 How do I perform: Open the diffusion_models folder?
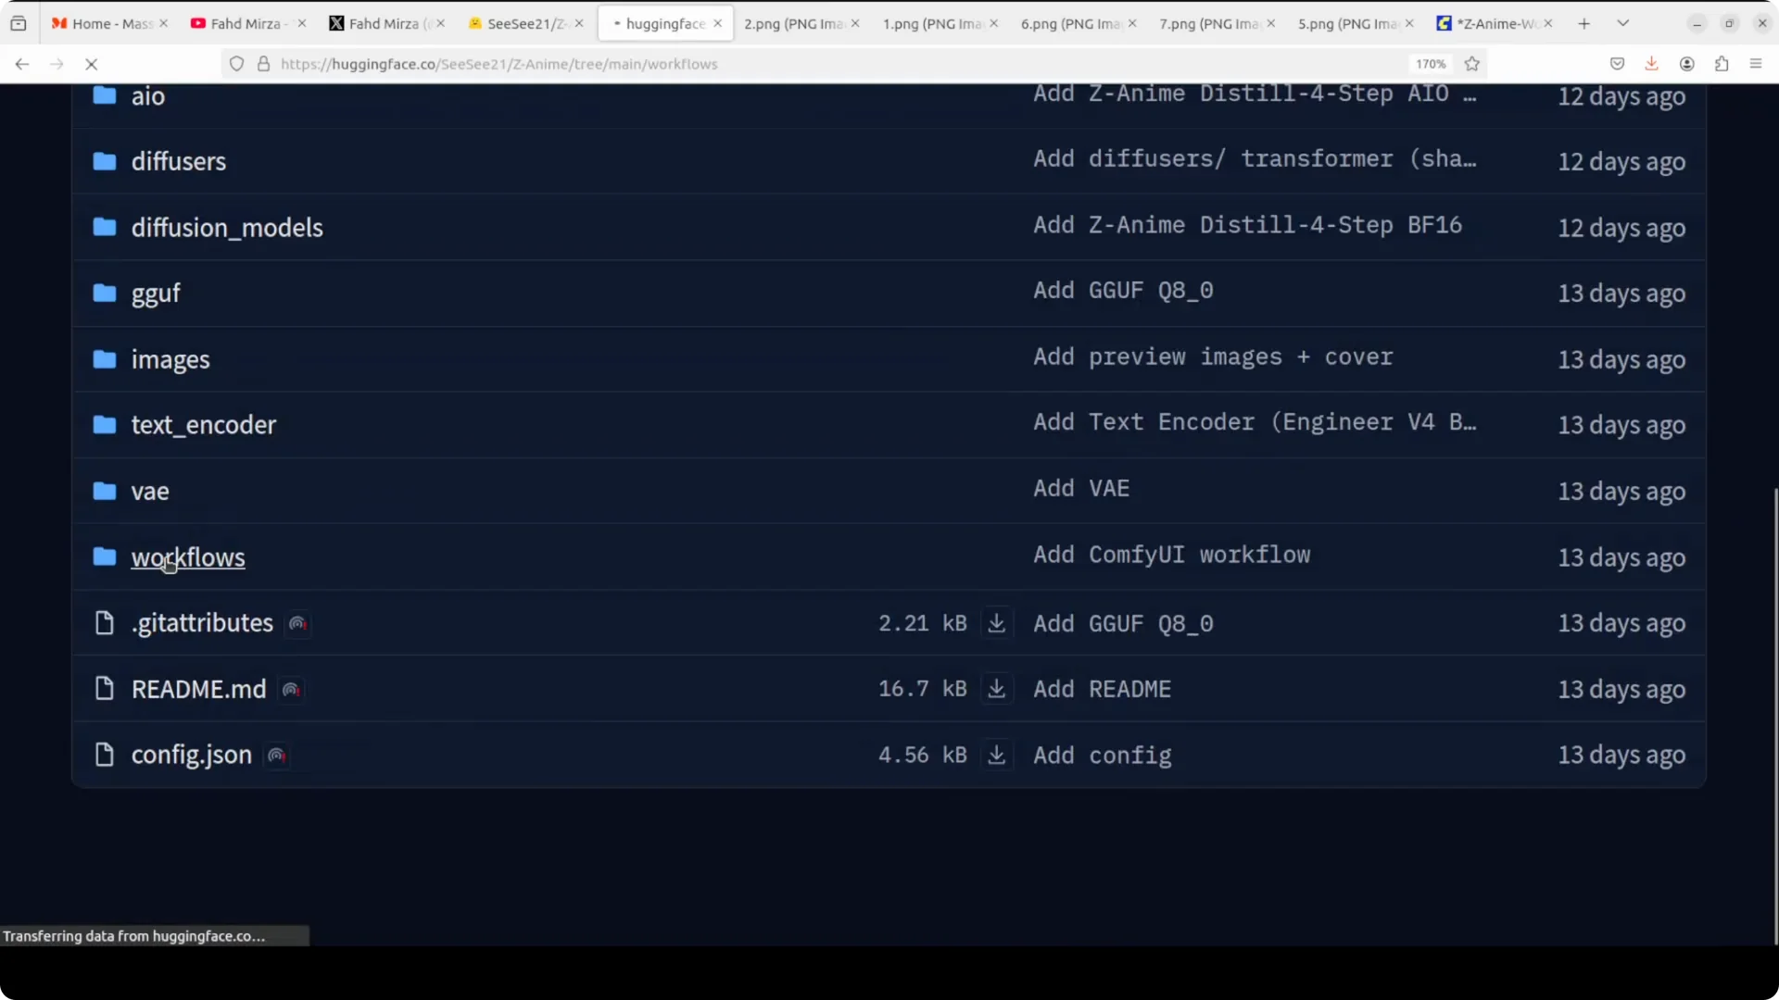227,228
